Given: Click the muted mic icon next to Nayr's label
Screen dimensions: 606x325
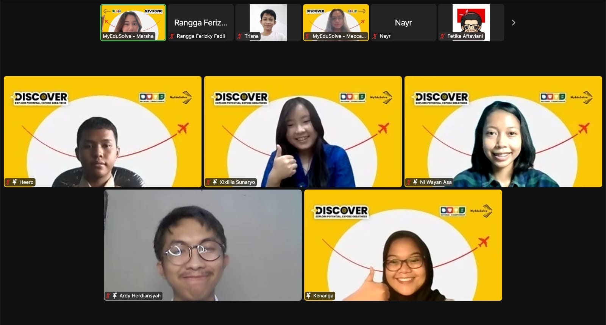Looking at the screenshot, I should (x=375, y=36).
